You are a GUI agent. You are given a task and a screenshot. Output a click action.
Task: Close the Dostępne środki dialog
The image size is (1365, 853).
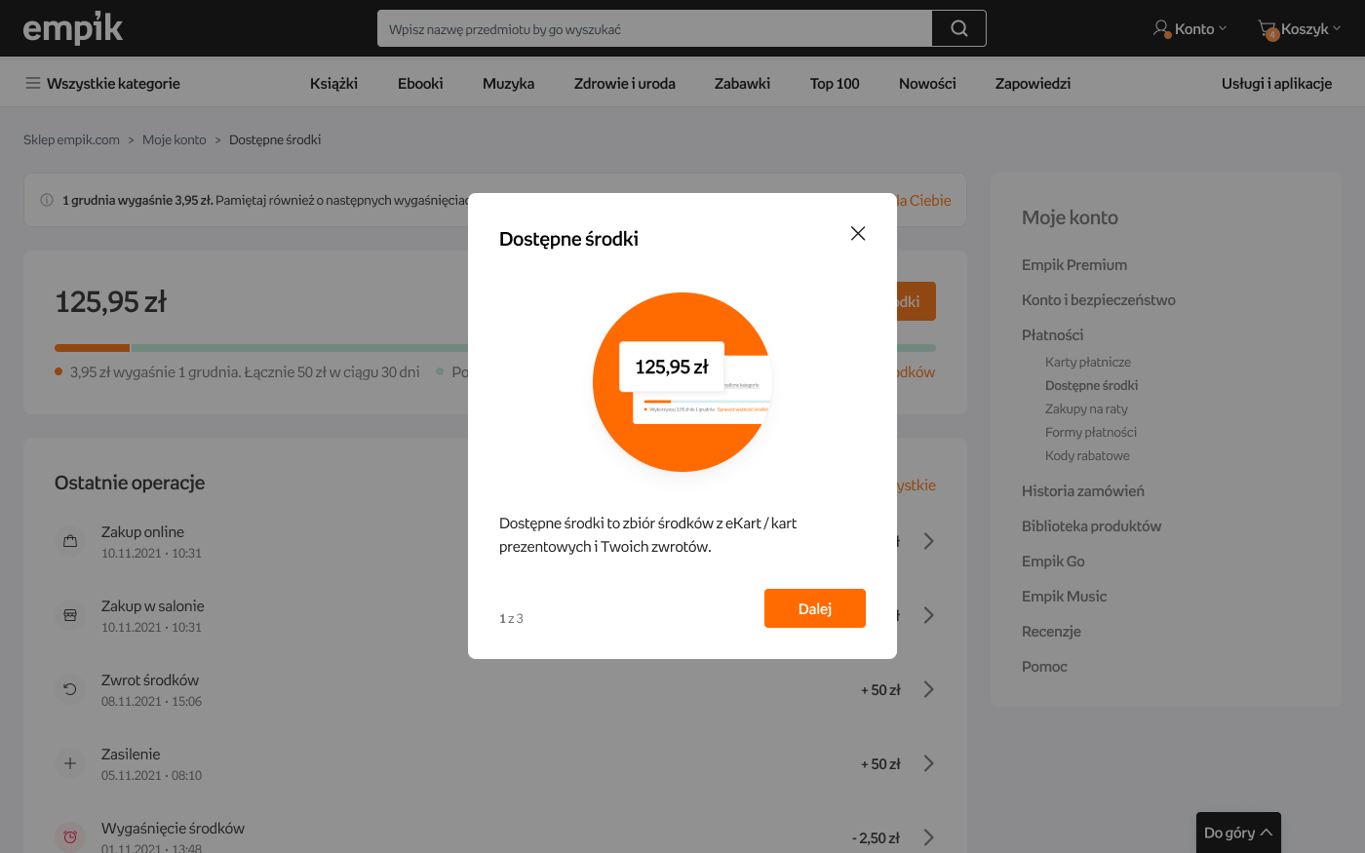point(858,233)
